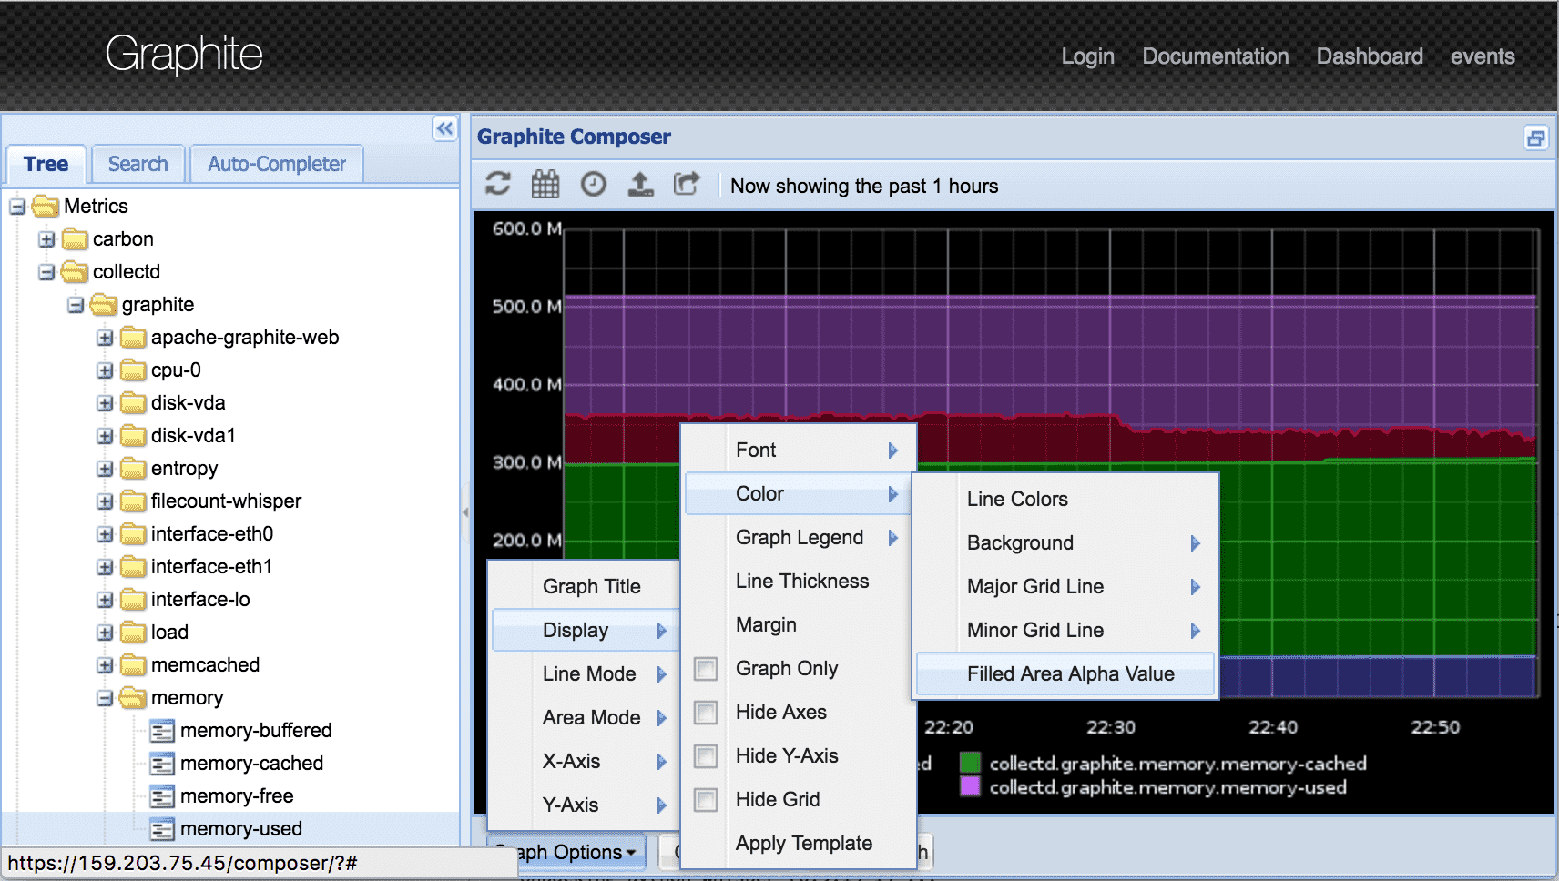Open the calendar date range picker
1559x881 pixels.
pos(545,184)
